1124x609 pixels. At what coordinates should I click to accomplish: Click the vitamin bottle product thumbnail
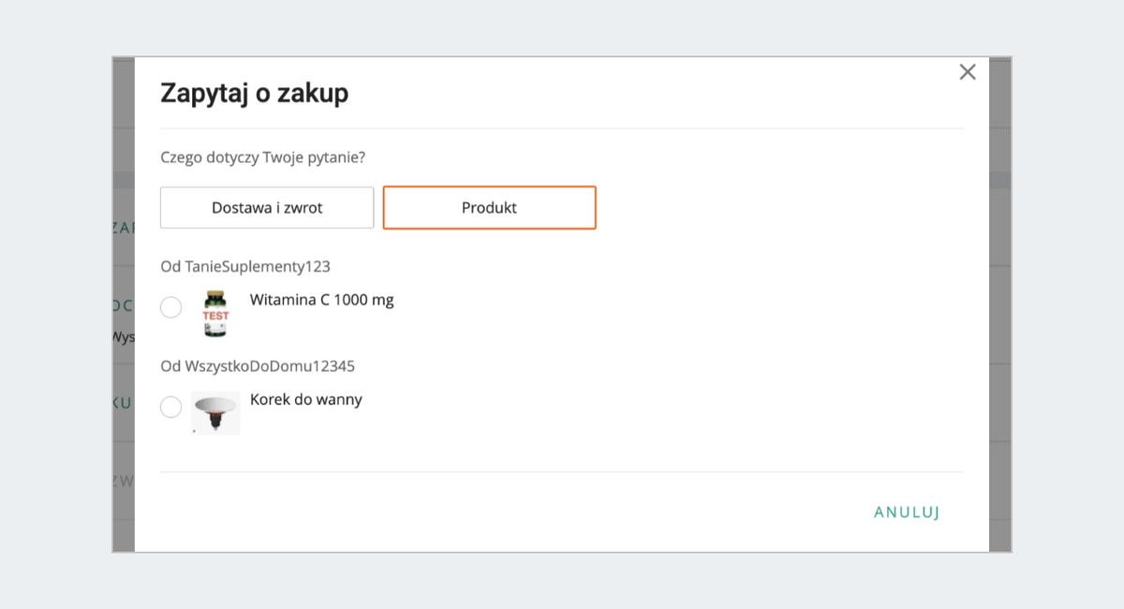[215, 314]
